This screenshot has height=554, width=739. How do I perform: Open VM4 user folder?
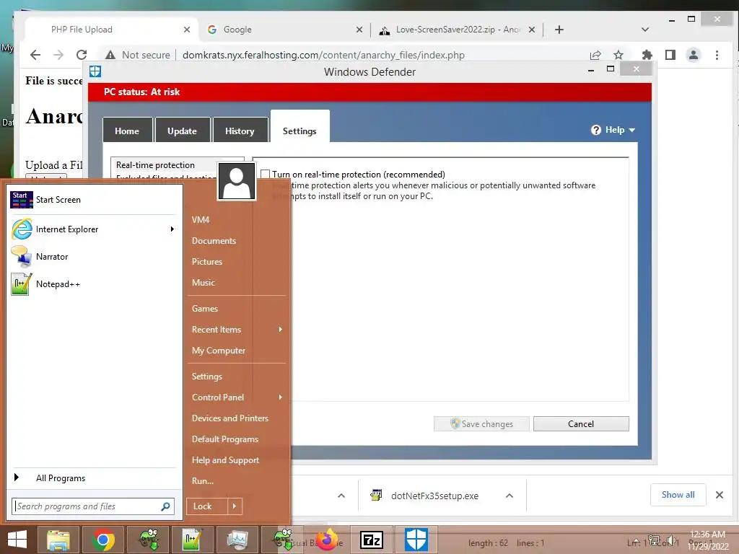[201, 220]
